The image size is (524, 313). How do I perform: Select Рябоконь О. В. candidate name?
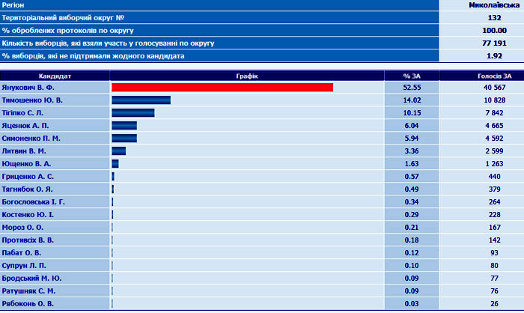click(x=27, y=303)
